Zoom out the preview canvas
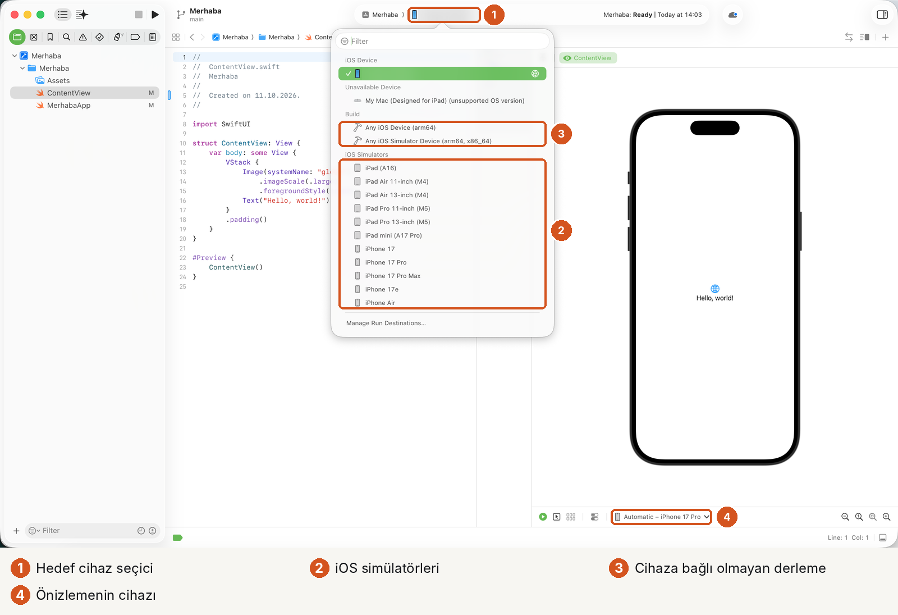Screen dimensions: 898x615 [x=845, y=517]
